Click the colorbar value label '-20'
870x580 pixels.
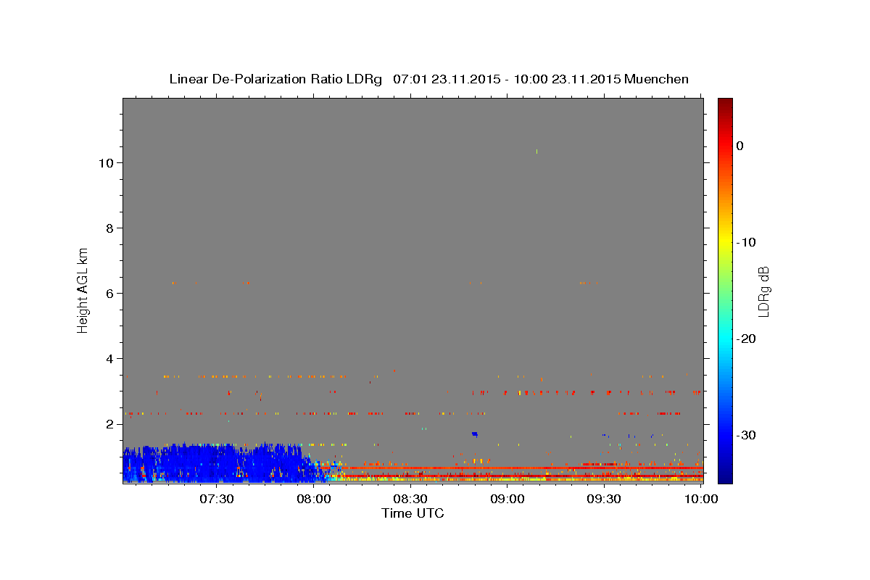[747, 339]
